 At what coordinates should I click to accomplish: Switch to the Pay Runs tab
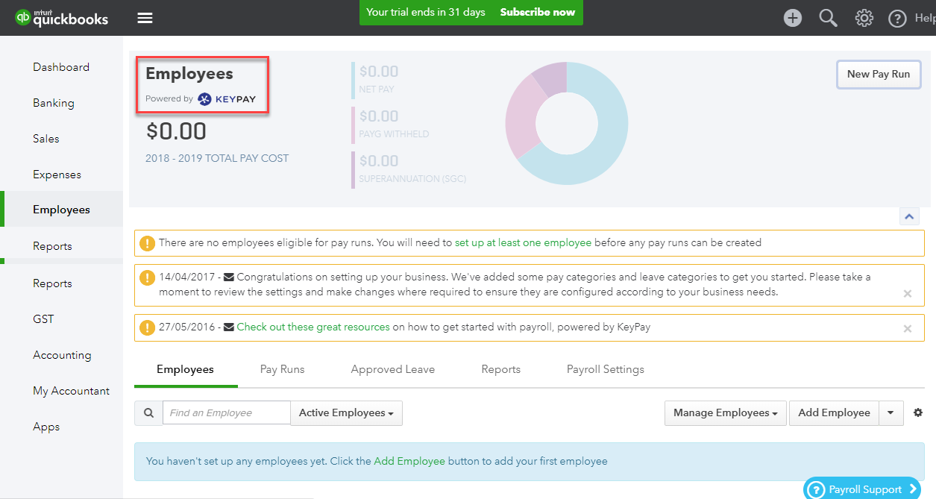pyautogui.click(x=282, y=369)
